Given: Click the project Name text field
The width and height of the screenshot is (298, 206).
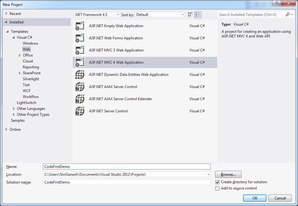Looking at the screenshot, I should click(127, 167).
